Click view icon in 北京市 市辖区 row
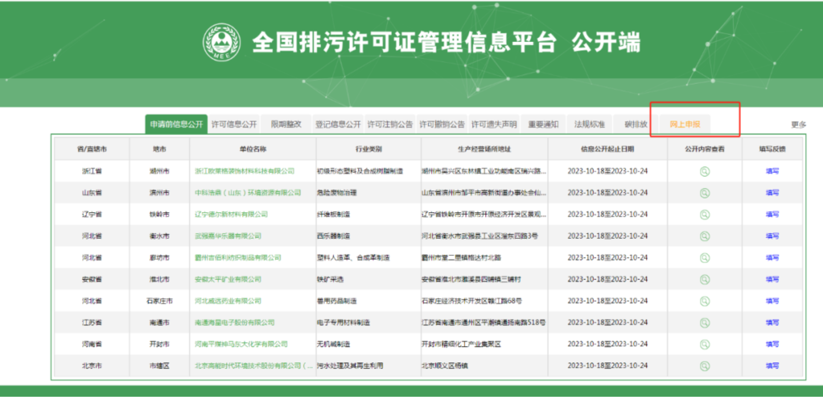The image size is (823, 397). [x=704, y=366]
